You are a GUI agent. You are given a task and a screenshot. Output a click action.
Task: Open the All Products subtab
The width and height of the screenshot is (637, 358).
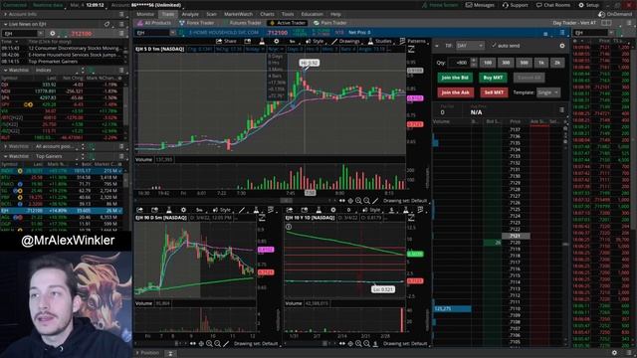coord(154,23)
